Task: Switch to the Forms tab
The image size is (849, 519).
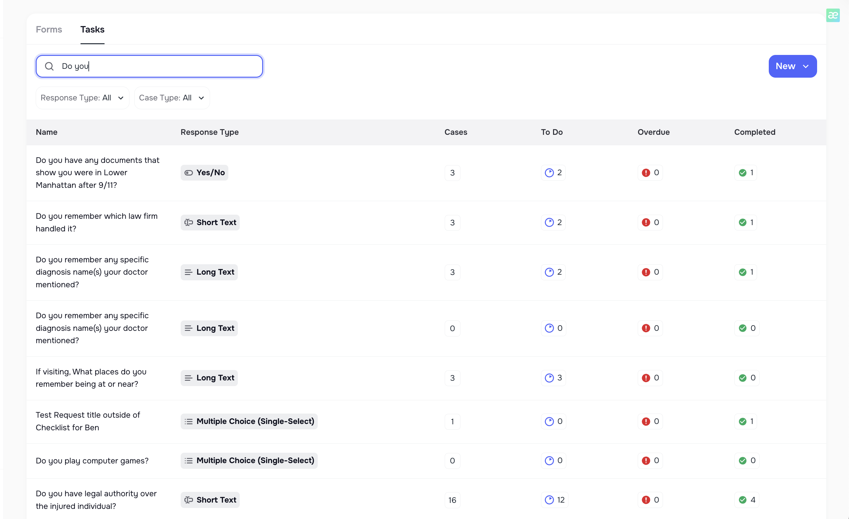Action: click(49, 30)
